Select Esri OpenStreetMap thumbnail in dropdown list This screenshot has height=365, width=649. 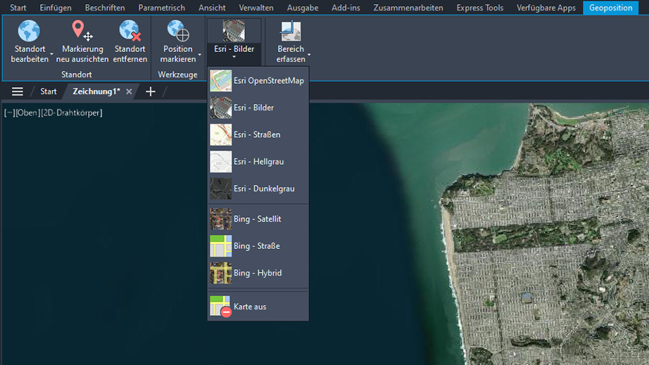pos(220,81)
